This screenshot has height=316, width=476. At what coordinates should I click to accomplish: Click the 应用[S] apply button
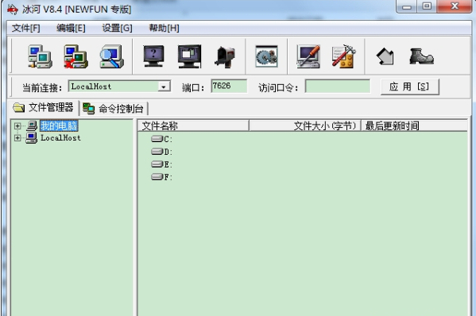coord(410,87)
